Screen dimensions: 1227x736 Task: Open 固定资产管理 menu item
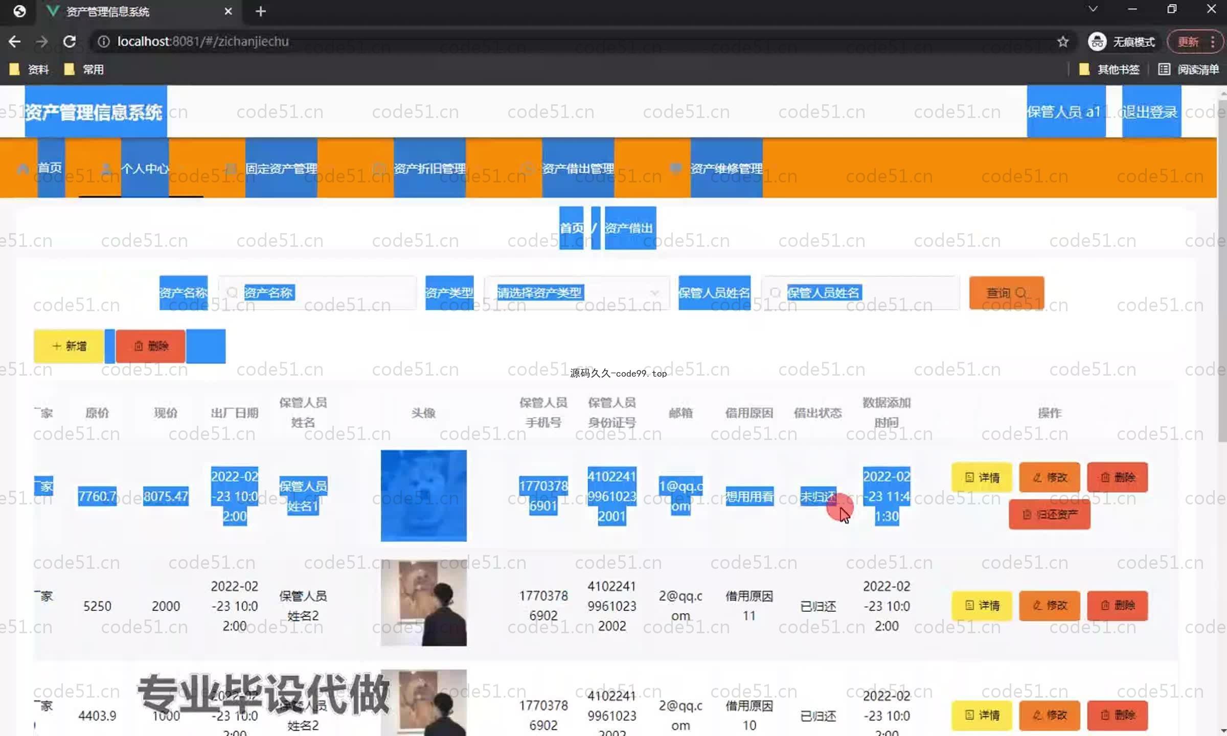pos(281,168)
